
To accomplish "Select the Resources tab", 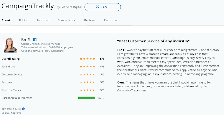I will click(x=111, y=21).
